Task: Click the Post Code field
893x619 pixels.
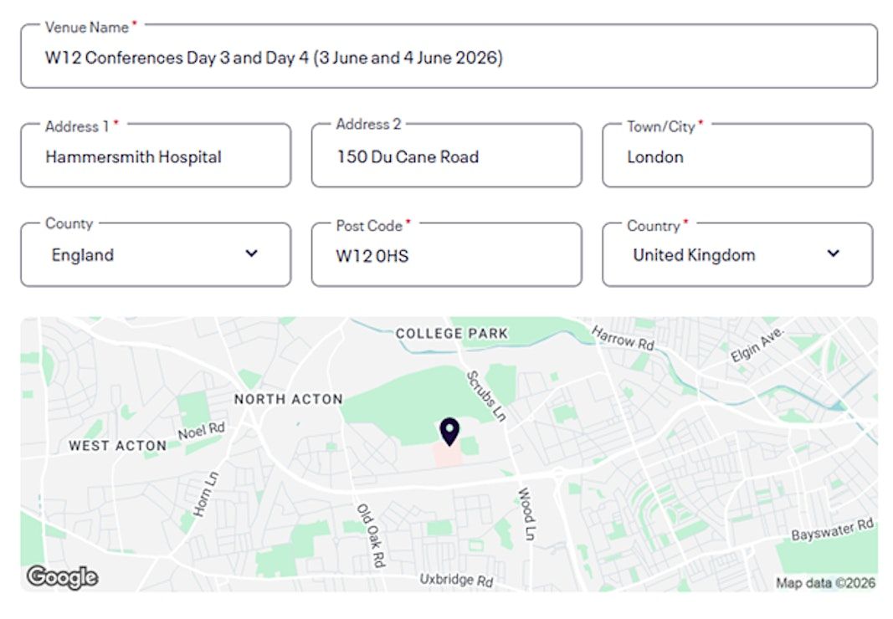Action: tap(446, 256)
